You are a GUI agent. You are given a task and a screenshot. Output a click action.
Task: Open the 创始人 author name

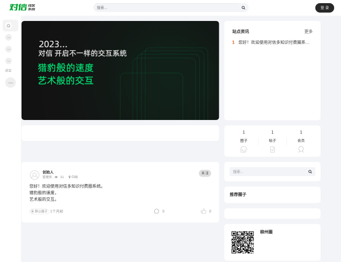[48, 172]
